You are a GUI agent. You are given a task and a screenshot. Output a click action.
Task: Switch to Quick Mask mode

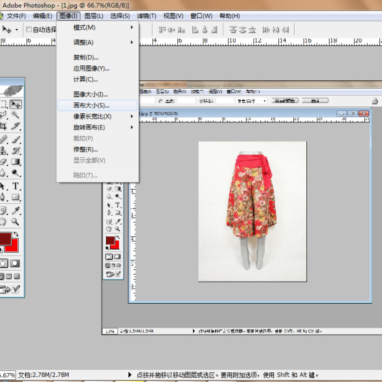[15, 264]
